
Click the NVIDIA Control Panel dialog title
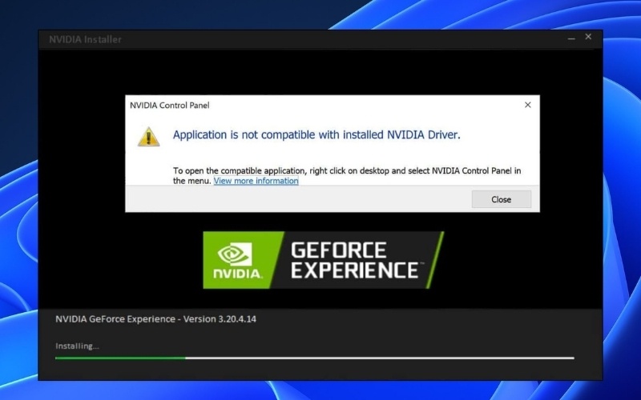(x=170, y=106)
